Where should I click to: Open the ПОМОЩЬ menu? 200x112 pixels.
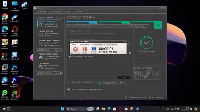[78, 12]
